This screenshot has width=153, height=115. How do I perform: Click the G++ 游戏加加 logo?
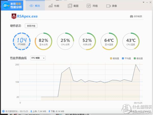coord(12,5)
